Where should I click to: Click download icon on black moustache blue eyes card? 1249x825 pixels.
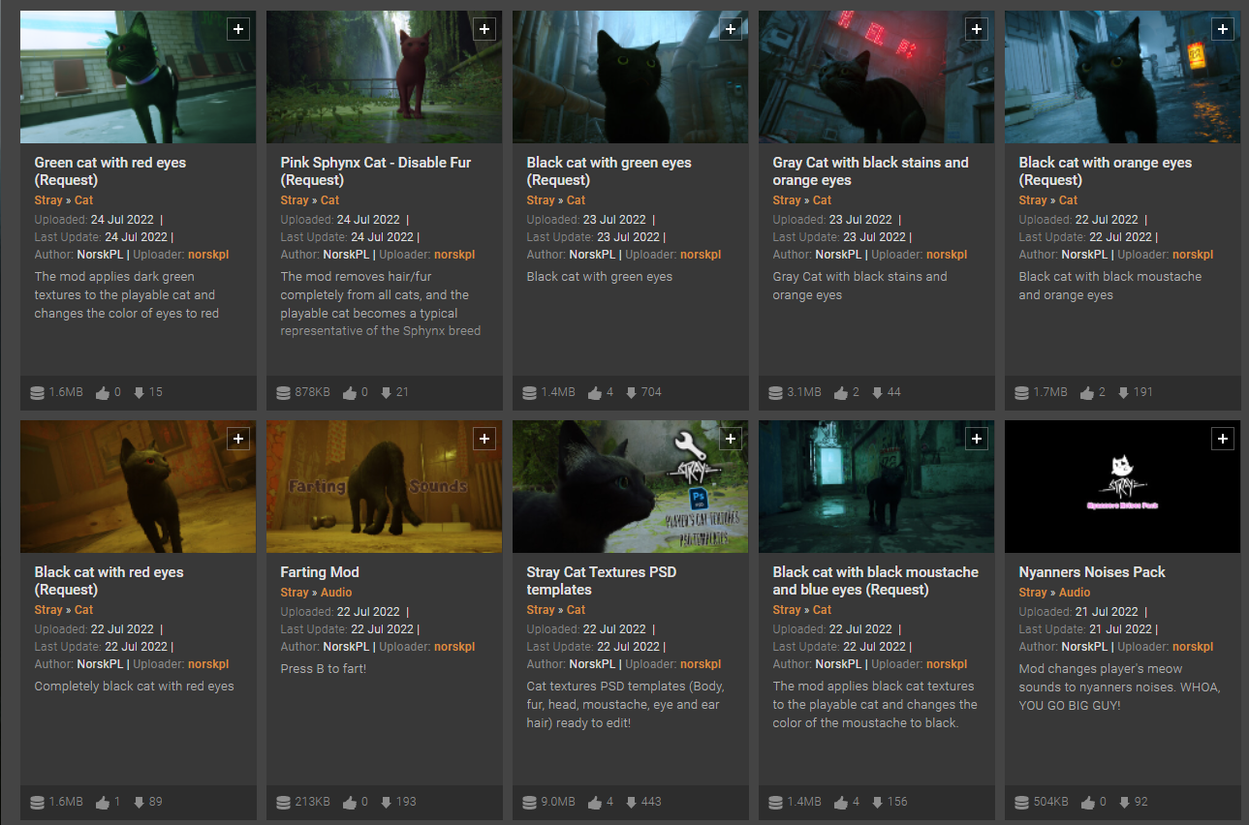tap(877, 803)
